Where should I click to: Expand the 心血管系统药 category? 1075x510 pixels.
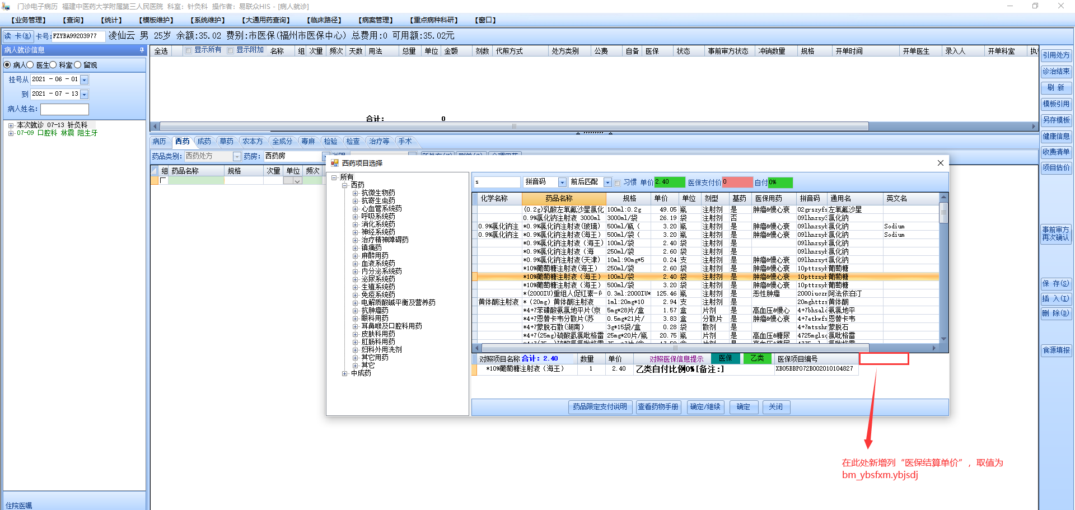pyautogui.click(x=355, y=209)
